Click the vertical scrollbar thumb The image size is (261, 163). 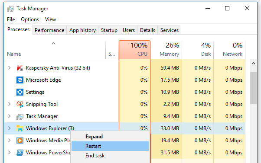point(253,88)
